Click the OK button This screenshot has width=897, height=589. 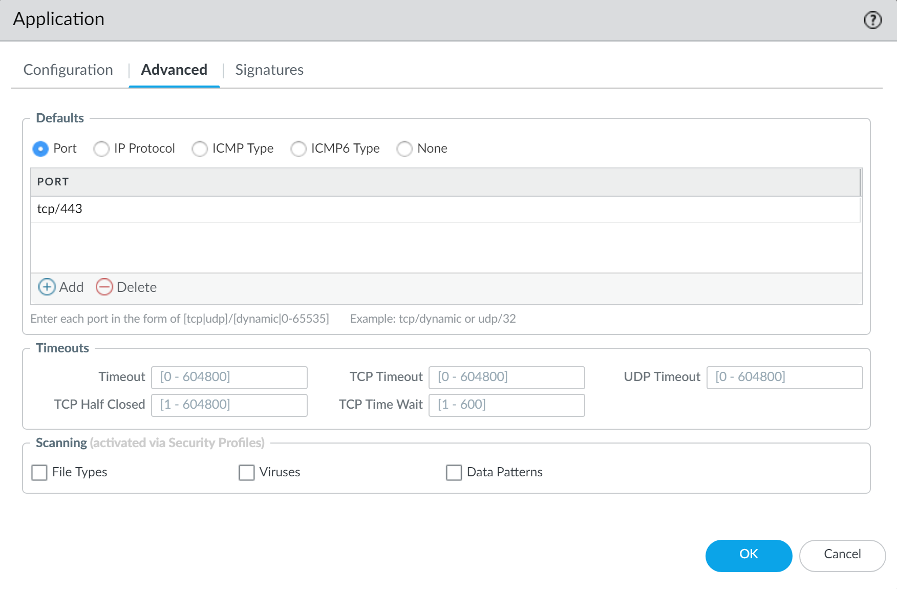(x=749, y=555)
